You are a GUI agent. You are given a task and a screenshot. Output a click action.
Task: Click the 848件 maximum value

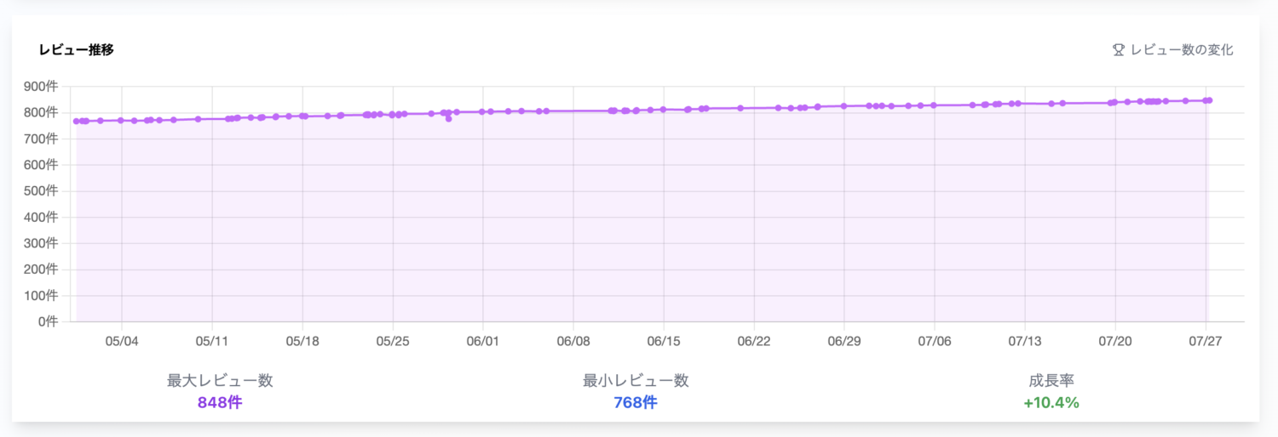coord(220,403)
